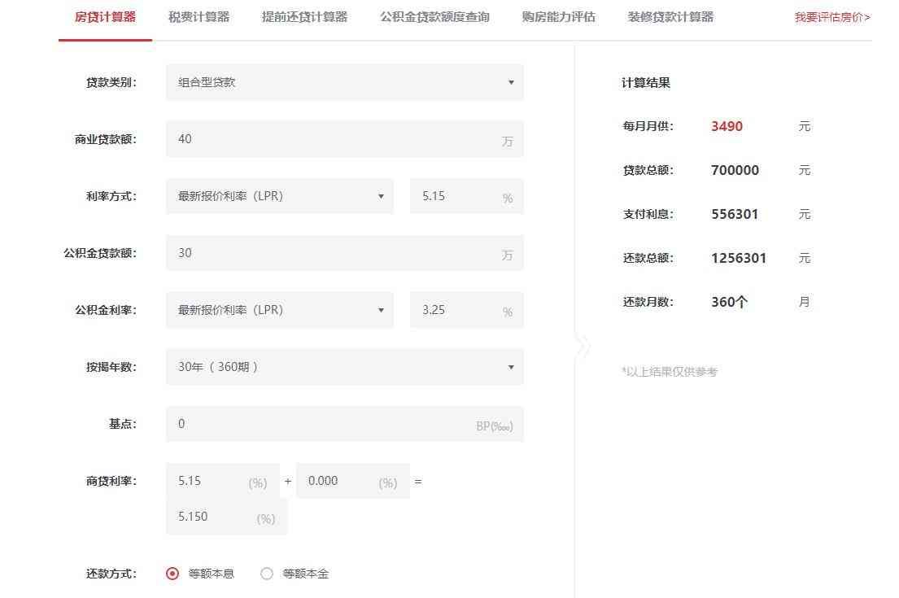Select the 等额本息 radio button
The width and height of the screenshot is (899, 598).
click(x=172, y=574)
